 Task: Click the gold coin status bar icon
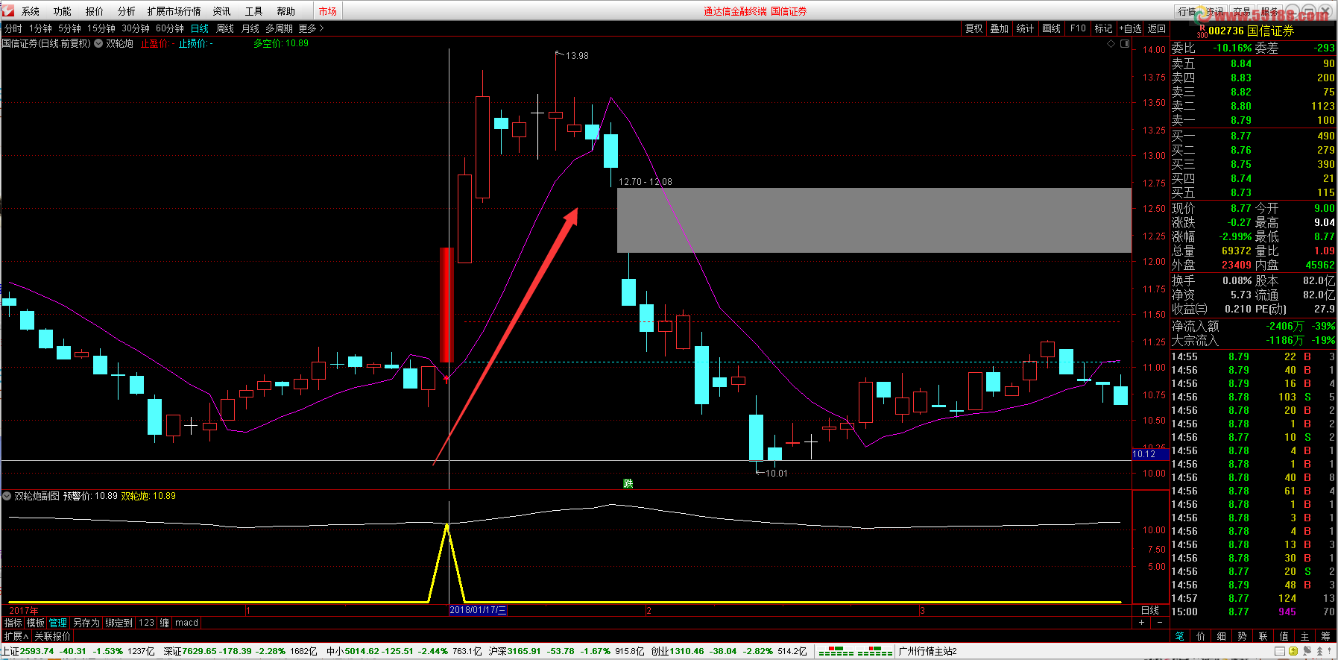[1293, 651]
